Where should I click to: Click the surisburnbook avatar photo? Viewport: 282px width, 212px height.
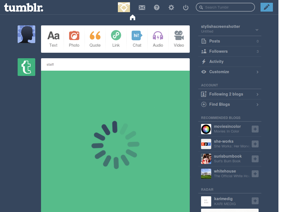tap(206, 159)
